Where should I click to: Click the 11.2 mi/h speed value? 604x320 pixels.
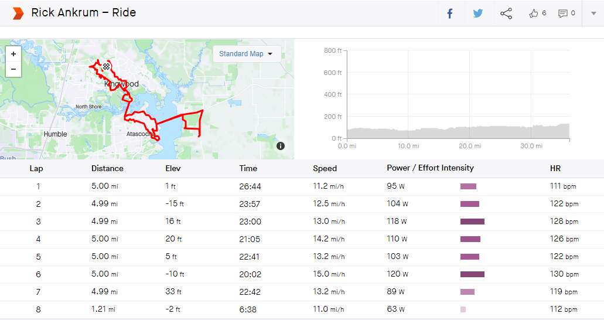point(328,186)
